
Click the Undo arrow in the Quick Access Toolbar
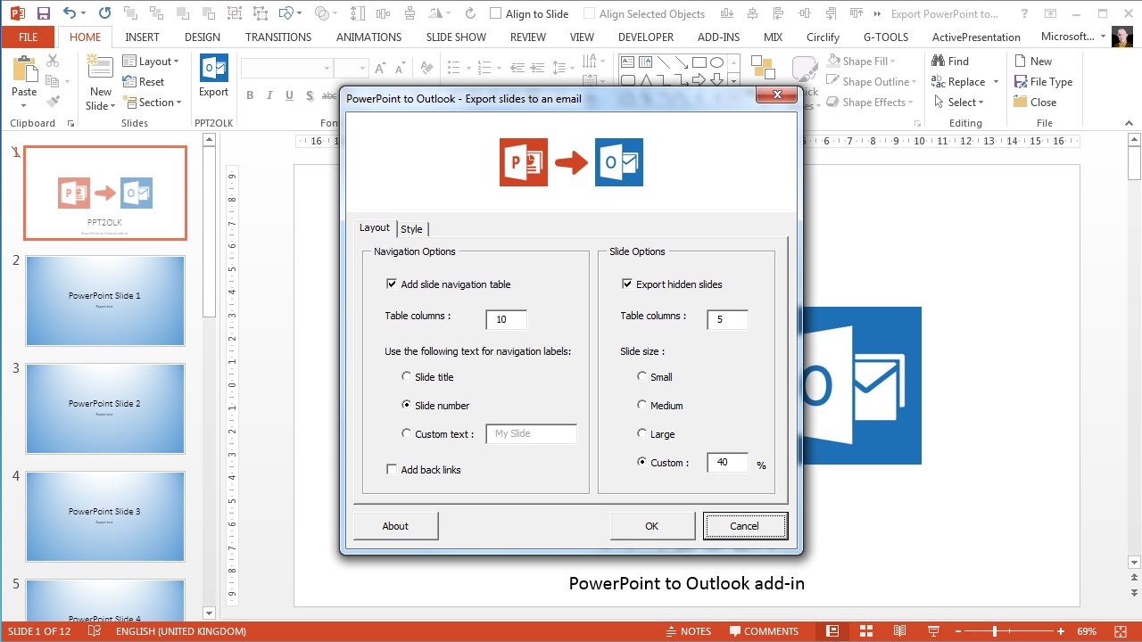coord(70,13)
